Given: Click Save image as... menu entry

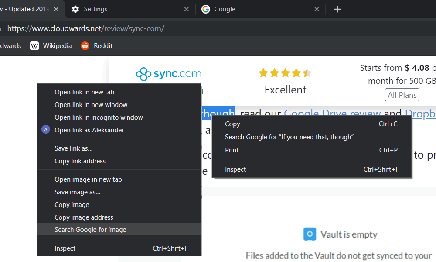Looking at the screenshot, I should [77, 192].
